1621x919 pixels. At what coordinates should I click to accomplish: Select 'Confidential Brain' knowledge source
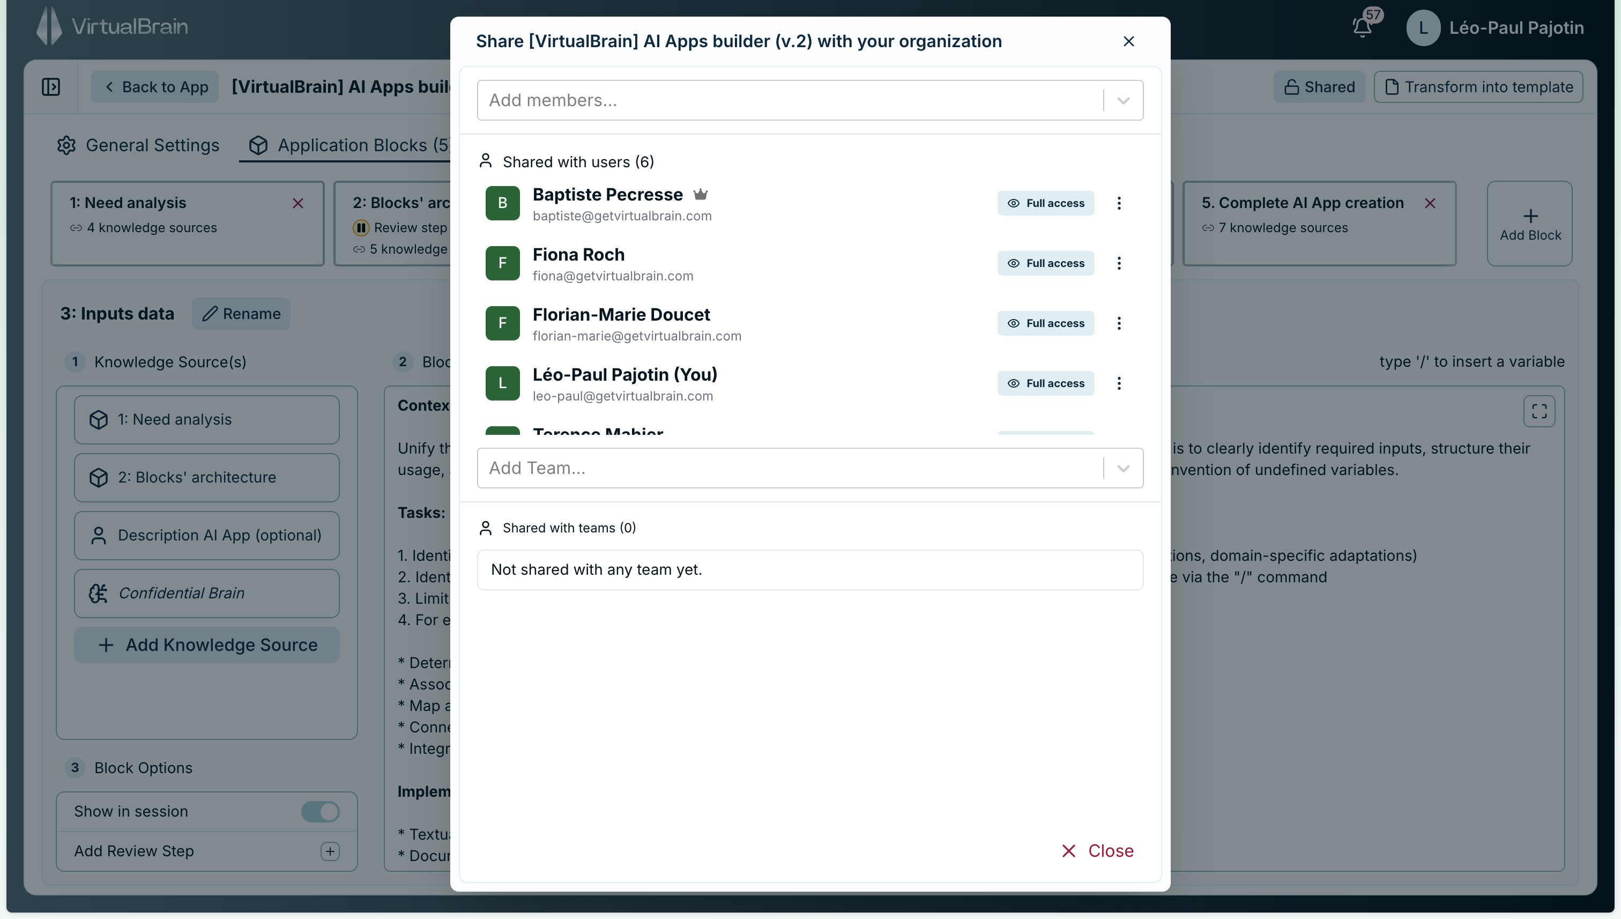[207, 594]
